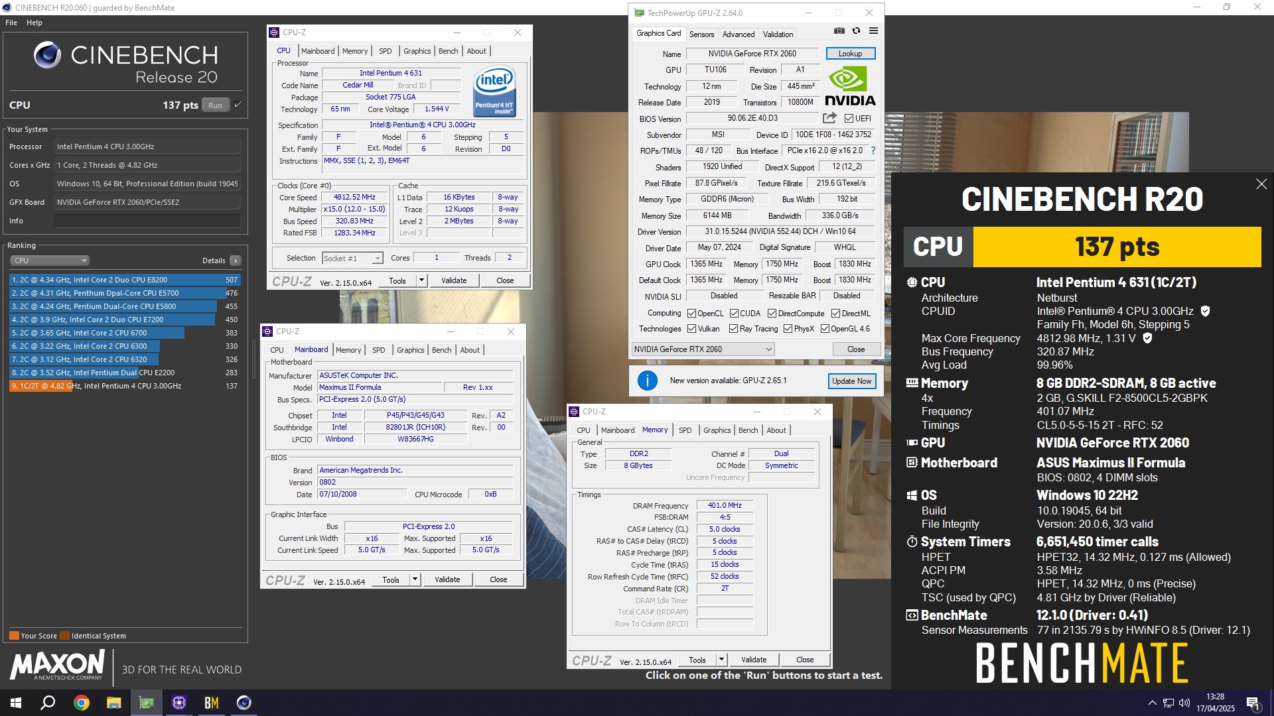
Task: Click the Cinebench Release 20 logo
Action: (126, 63)
